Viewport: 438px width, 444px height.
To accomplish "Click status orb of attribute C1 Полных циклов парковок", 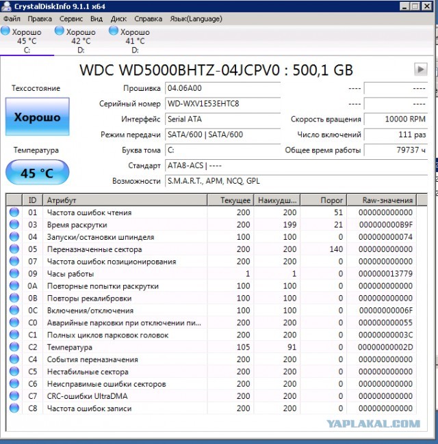I will (14, 335).
